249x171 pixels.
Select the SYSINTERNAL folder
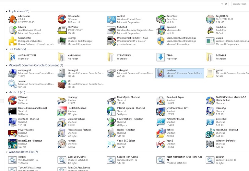pyautogui.click(x=111, y=57)
